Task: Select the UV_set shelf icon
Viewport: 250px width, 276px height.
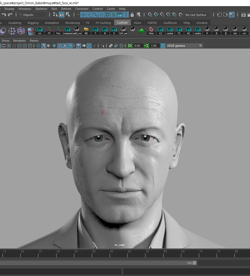Action: click(x=123, y=30)
